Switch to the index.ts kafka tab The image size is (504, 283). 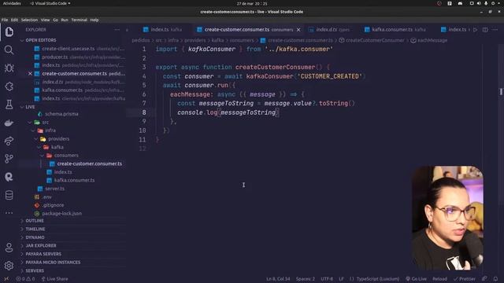click(163, 30)
